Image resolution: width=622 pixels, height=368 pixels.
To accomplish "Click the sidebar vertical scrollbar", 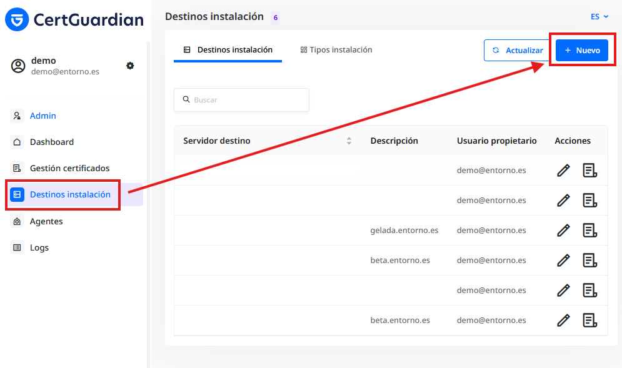I will tap(148, 205).
